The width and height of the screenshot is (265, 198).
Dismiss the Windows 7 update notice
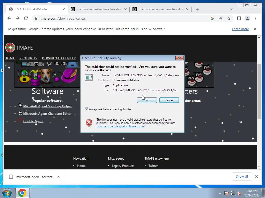click(255, 29)
